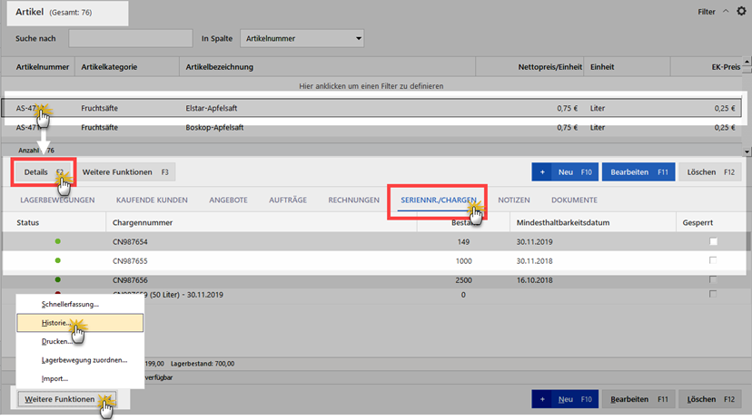Click the upper Neu F10 button
This screenshot has height=420, width=752.
point(565,172)
